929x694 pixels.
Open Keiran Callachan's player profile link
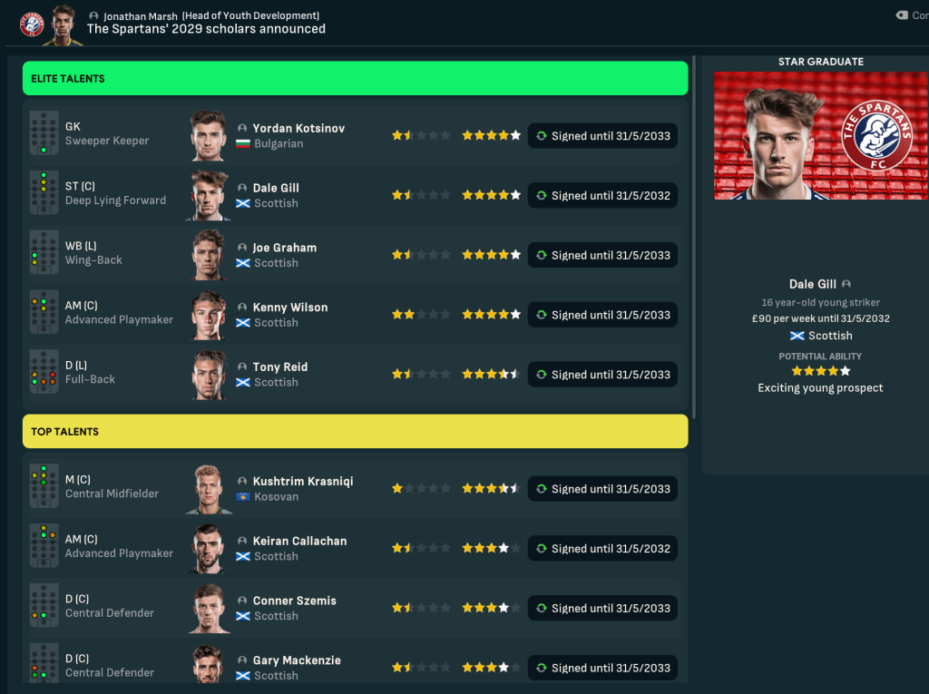(299, 541)
